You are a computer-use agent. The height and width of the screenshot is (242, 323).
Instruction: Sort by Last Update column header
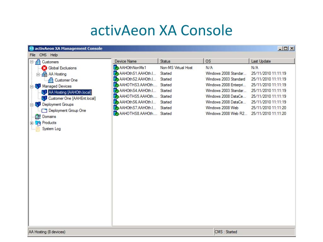click(x=272, y=61)
